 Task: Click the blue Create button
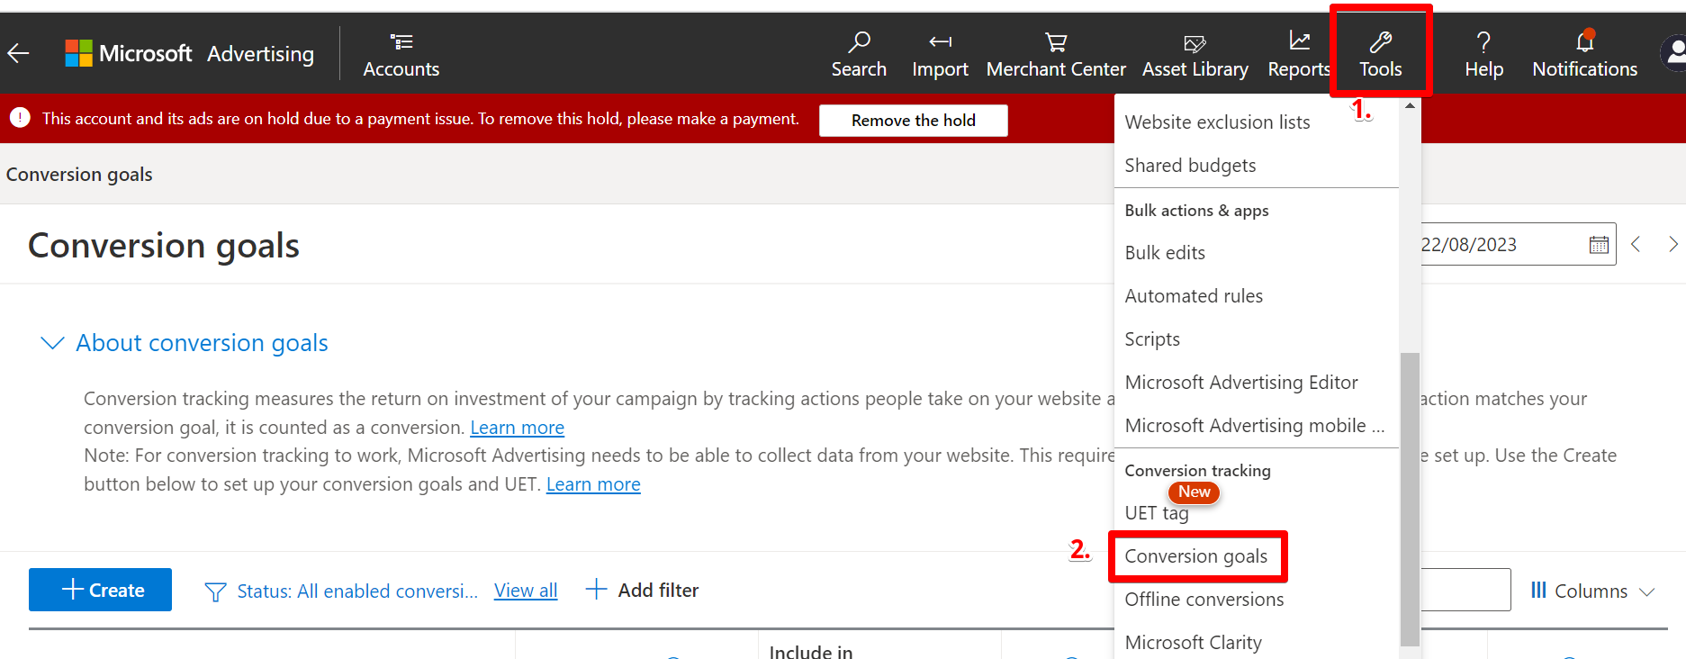(100, 590)
